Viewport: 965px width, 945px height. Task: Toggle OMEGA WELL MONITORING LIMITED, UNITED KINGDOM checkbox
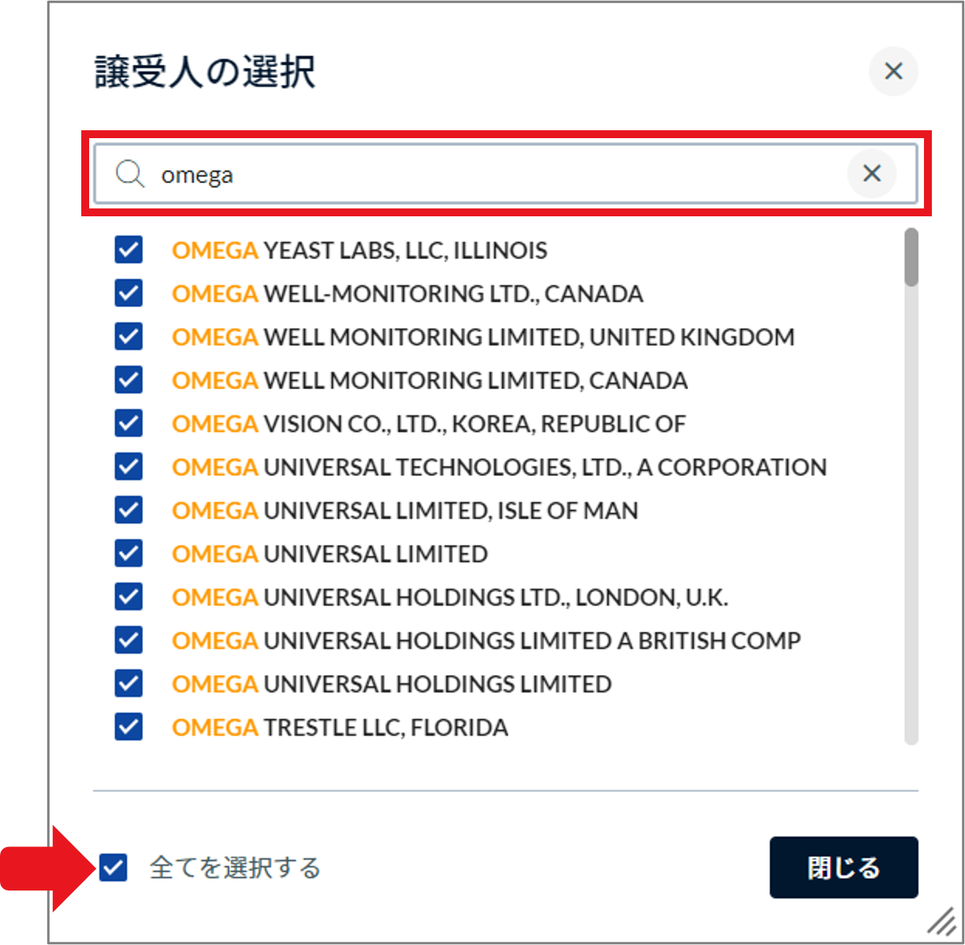click(x=129, y=336)
